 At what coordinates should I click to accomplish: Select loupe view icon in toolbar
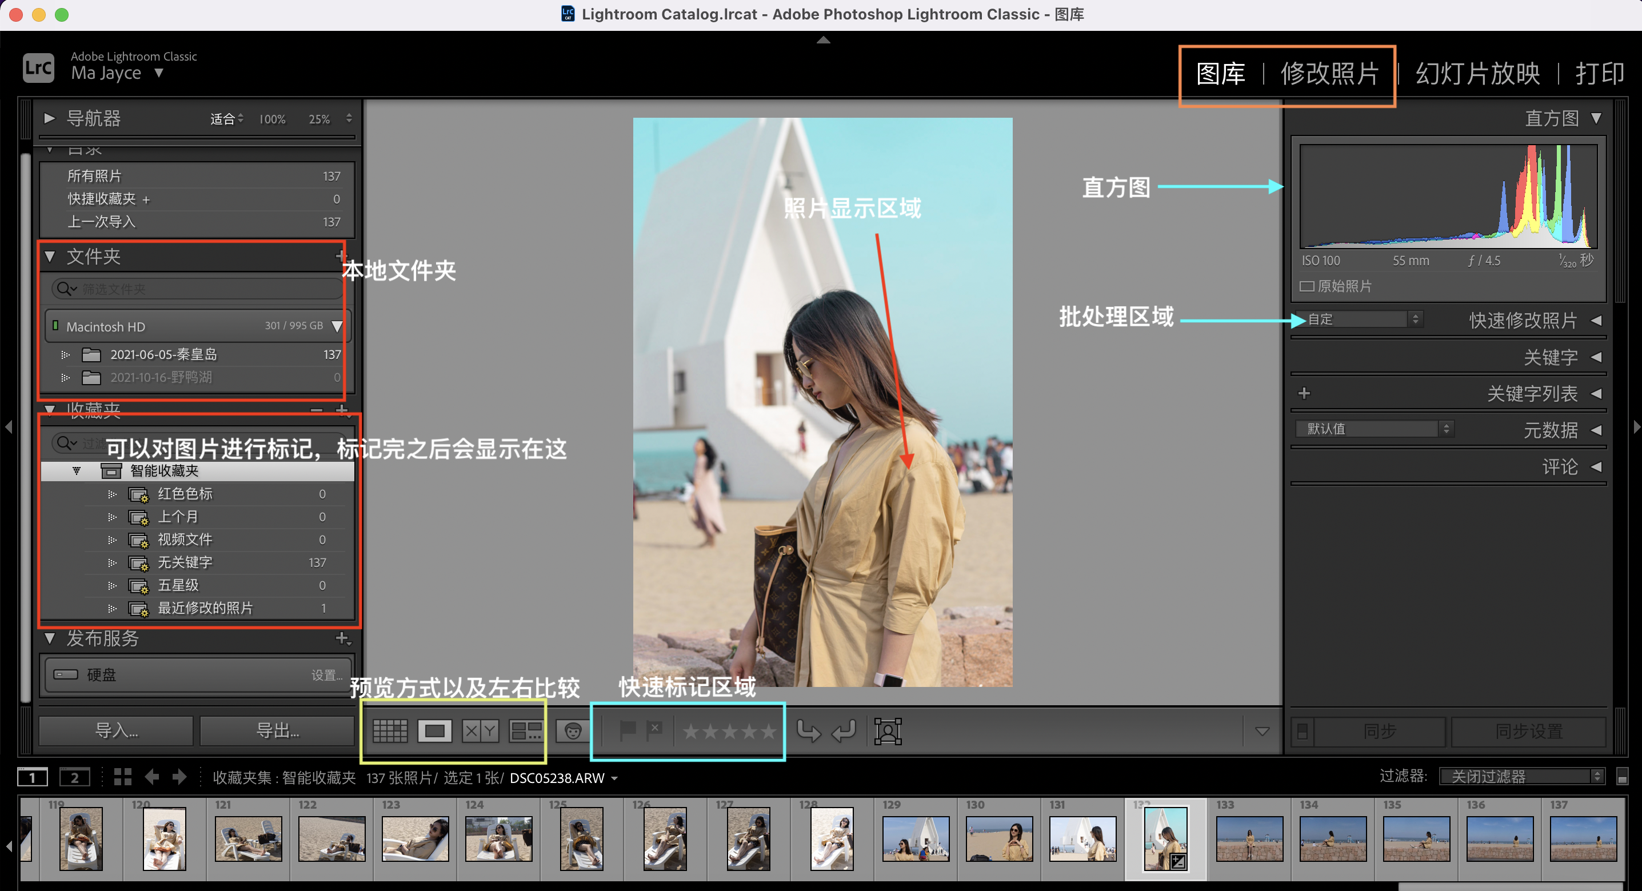[435, 731]
